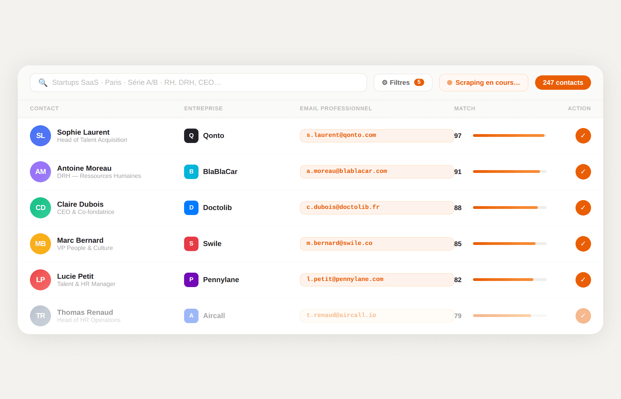
Task: Click Antoine Moreau's match score bar
Action: (509, 172)
